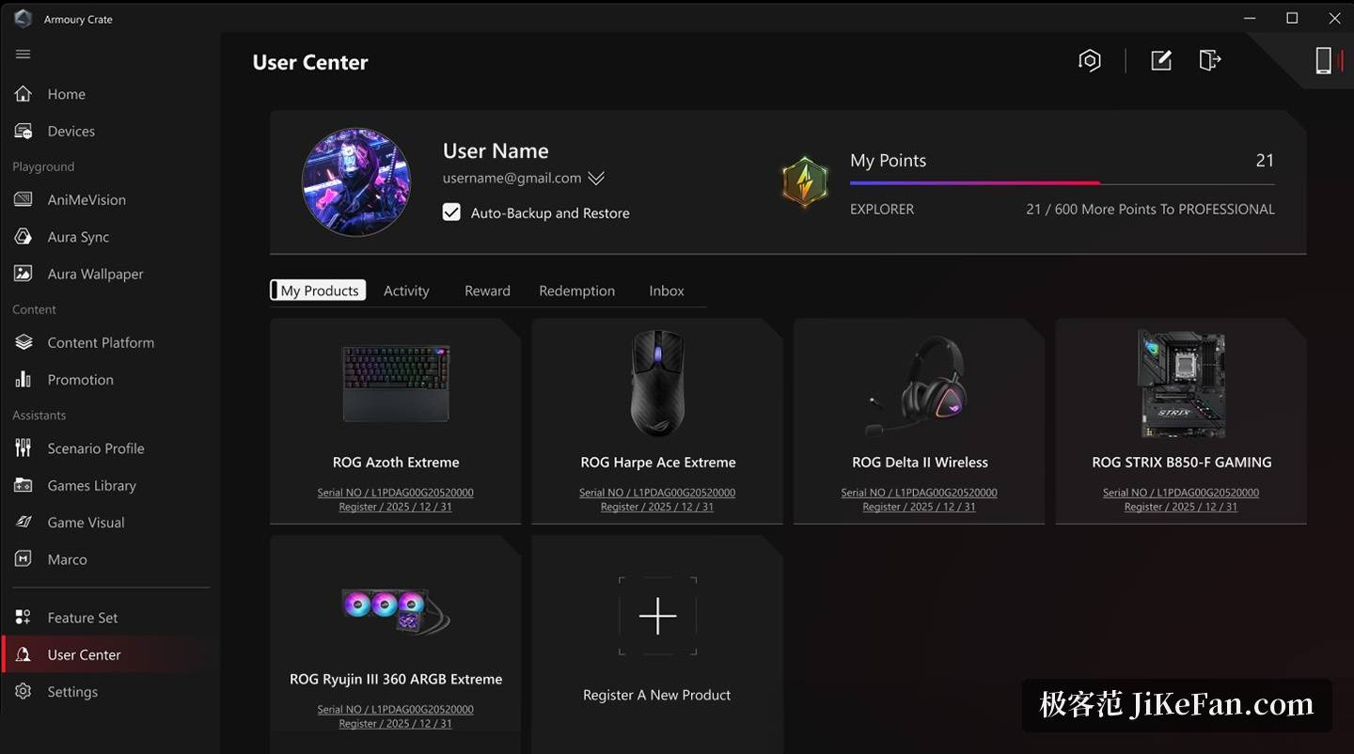Screen dimensions: 1354x754
Task: Uncheck Auto-Backup and Restore
Action: click(x=451, y=212)
